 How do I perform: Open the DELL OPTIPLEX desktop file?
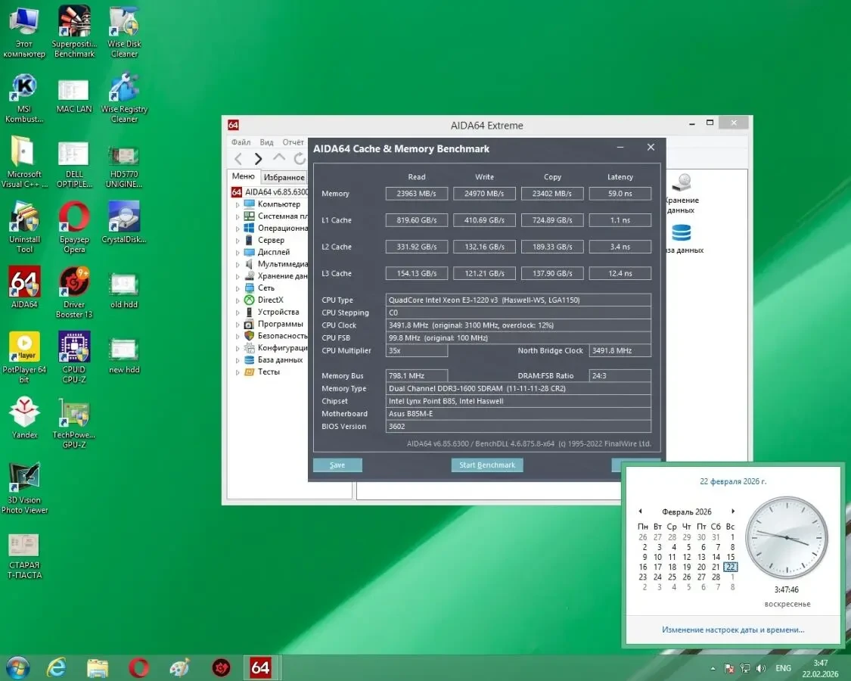74,163
